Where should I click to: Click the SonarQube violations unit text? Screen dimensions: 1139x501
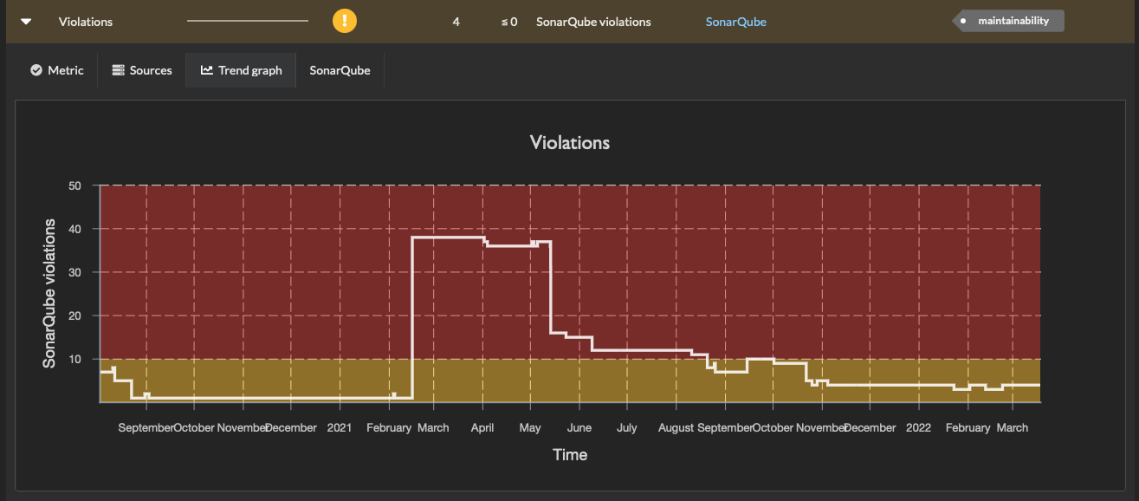593,22
